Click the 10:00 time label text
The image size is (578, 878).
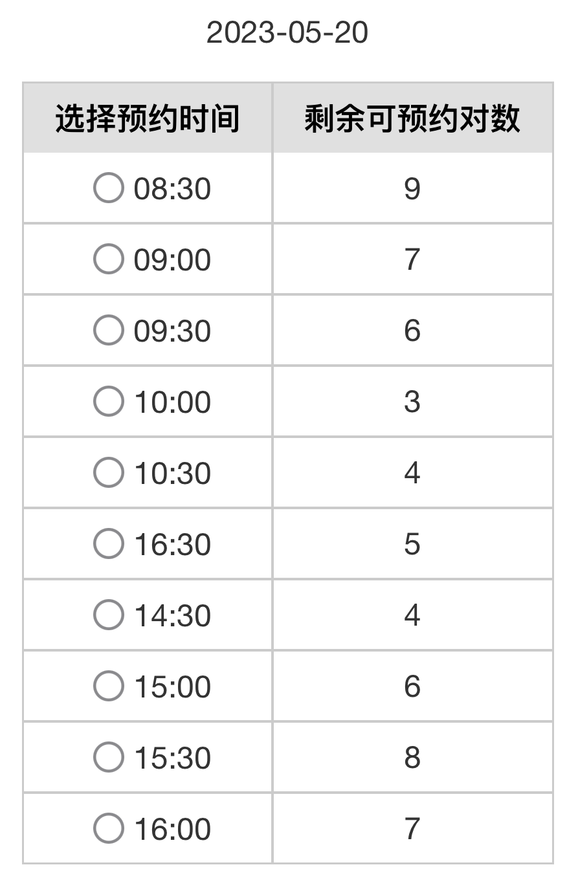(x=172, y=403)
